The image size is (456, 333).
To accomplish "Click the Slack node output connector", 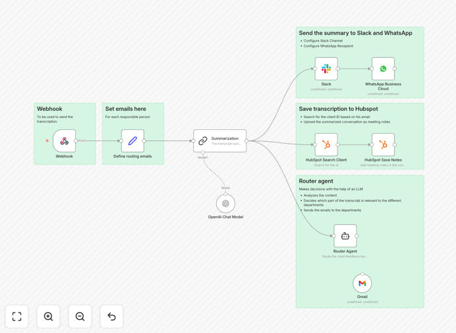I will point(337,69).
